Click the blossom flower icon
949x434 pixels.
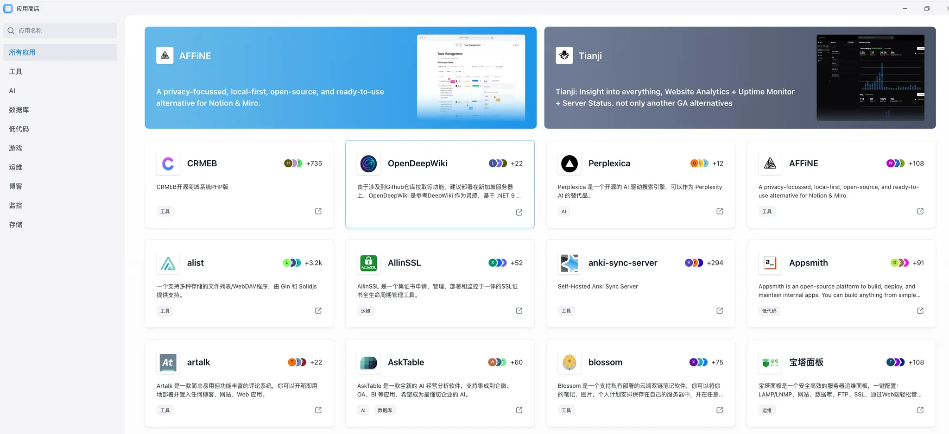569,362
